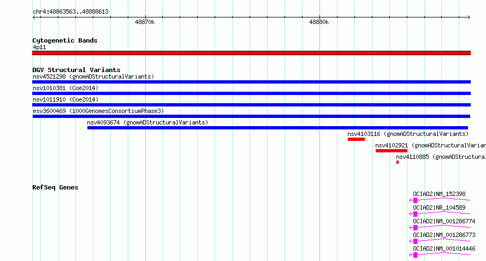
Task: Select the magenta exon box of OCIAD2|NM_001286774
Action: (x=416, y=228)
